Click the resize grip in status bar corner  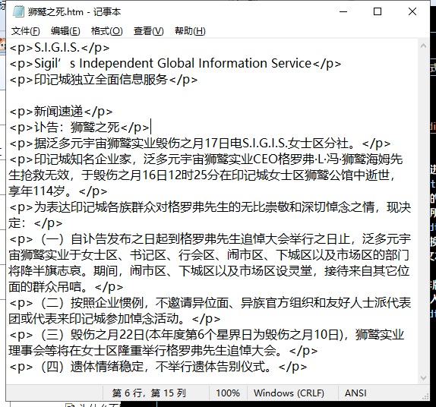tap(425, 396)
